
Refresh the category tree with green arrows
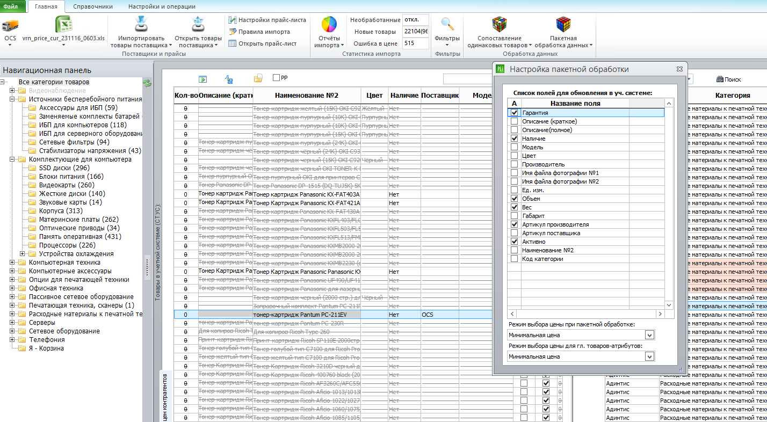pyautogui.click(x=147, y=83)
